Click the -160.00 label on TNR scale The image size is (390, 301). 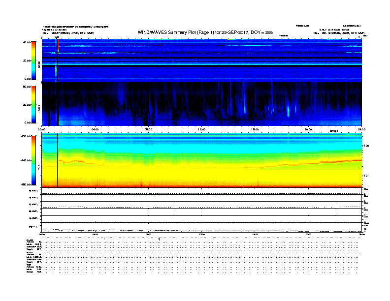tap(26, 184)
